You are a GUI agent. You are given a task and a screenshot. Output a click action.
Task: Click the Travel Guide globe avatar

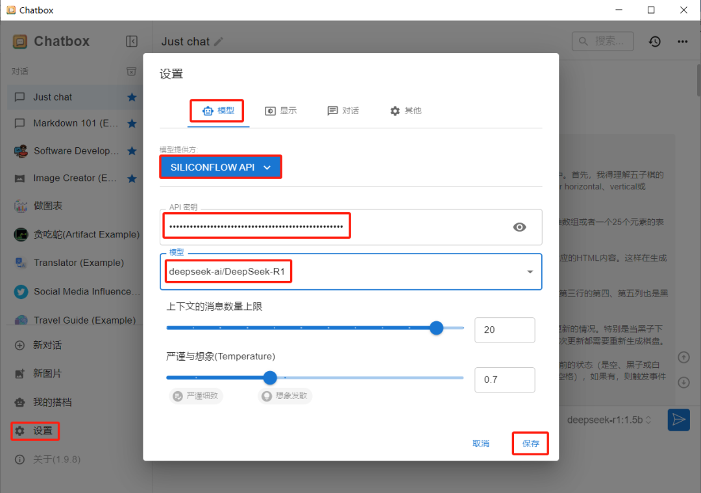21,320
